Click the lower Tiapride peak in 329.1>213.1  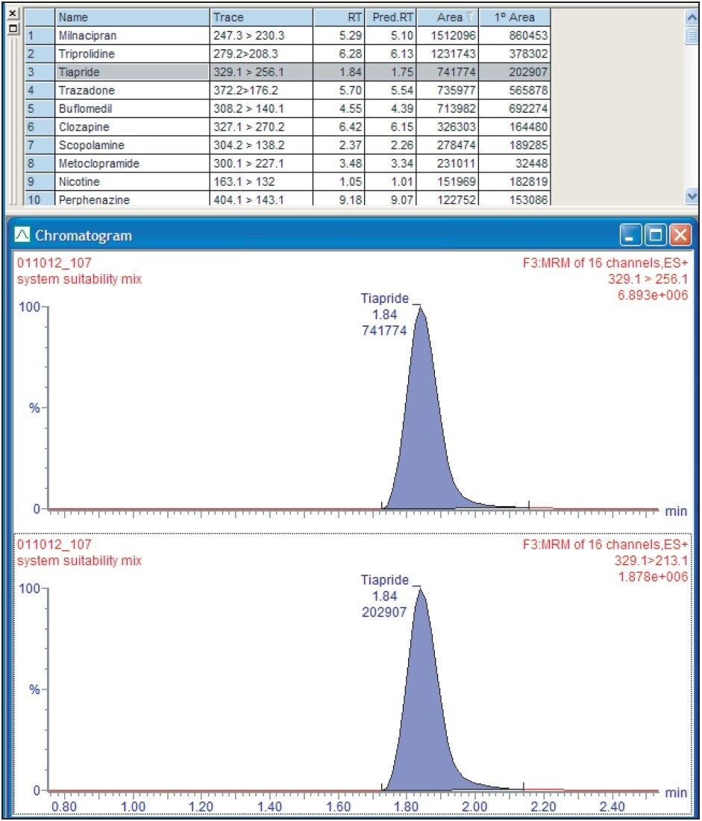423,702
